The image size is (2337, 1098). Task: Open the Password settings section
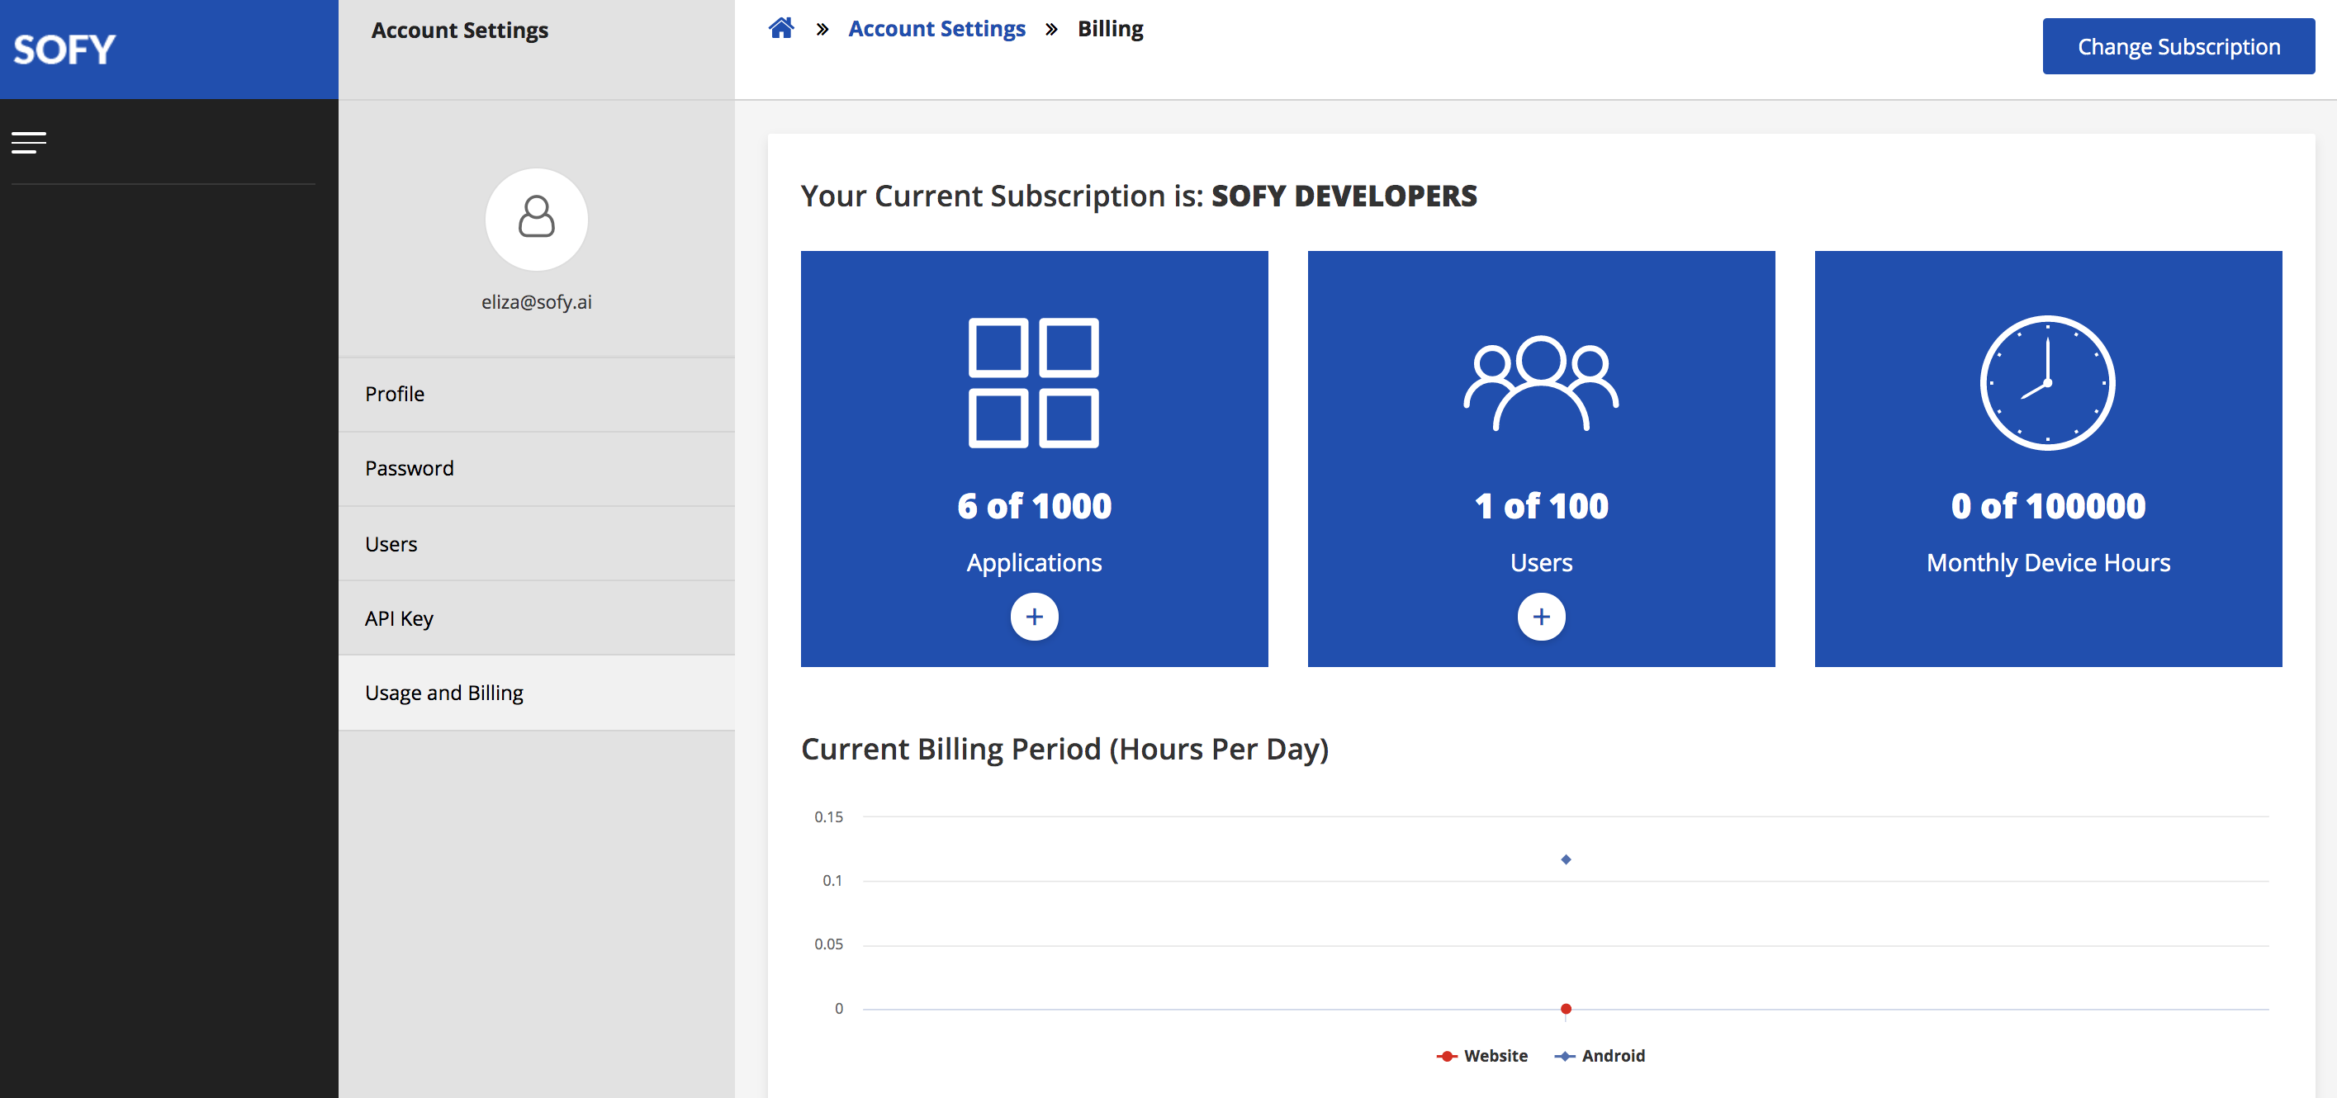pyautogui.click(x=536, y=469)
